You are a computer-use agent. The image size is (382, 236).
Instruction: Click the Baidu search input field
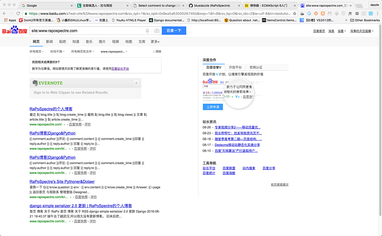point(86,31)
